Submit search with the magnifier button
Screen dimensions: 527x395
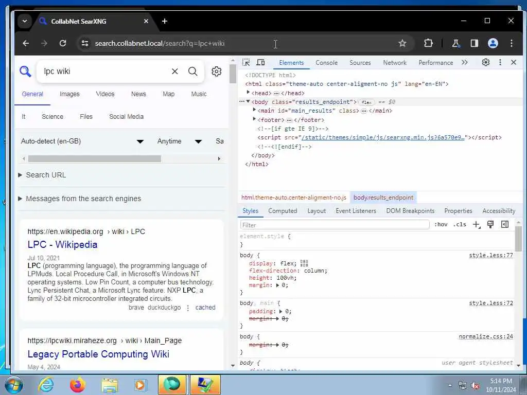pyautogui.click(x=192, y=71)
